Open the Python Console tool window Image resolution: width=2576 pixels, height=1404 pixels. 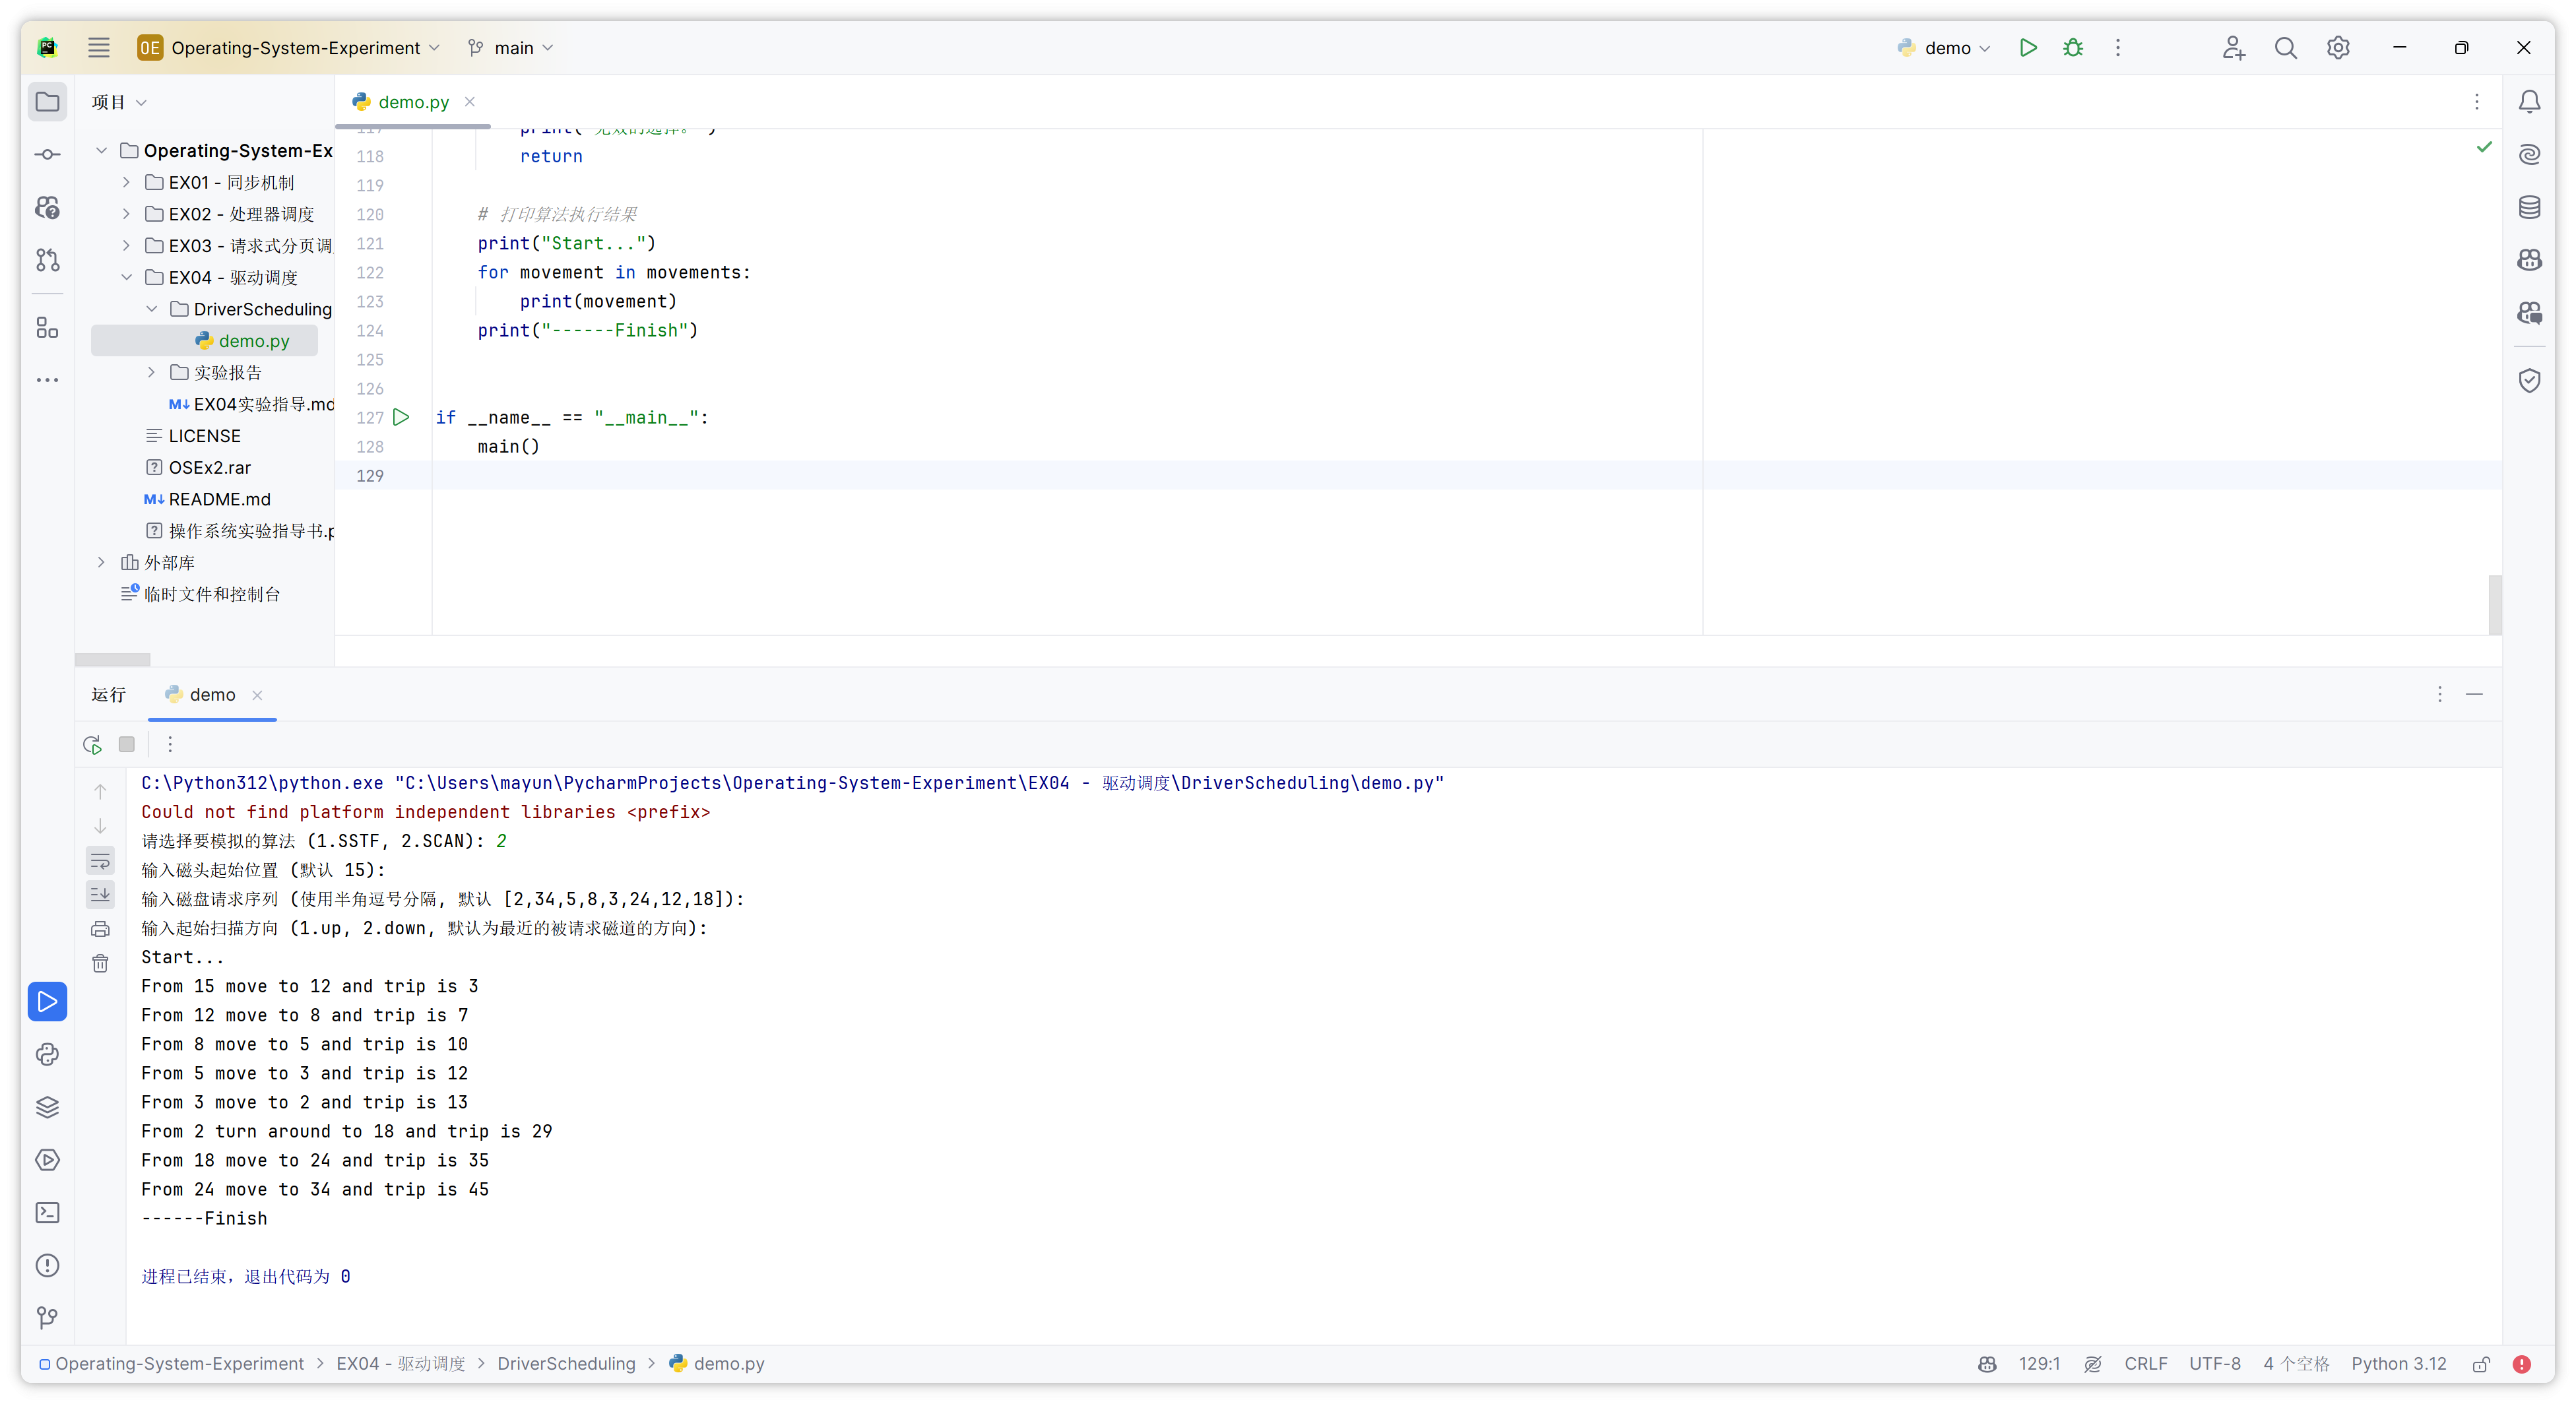point(47,1054)
